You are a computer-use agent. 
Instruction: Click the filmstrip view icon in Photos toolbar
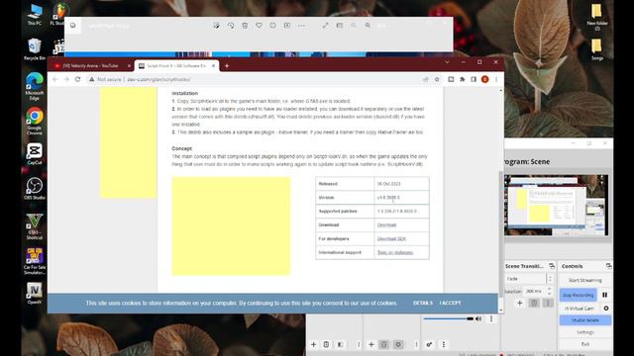click(x=340, y=26)
